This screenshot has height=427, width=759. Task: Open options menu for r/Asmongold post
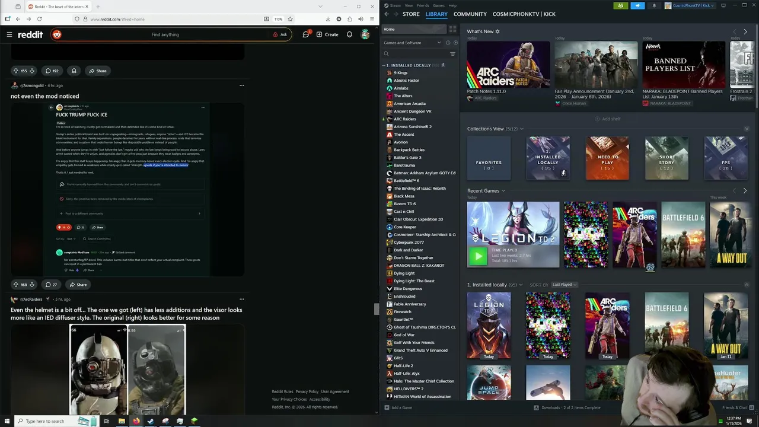click(x=241, y=85)
